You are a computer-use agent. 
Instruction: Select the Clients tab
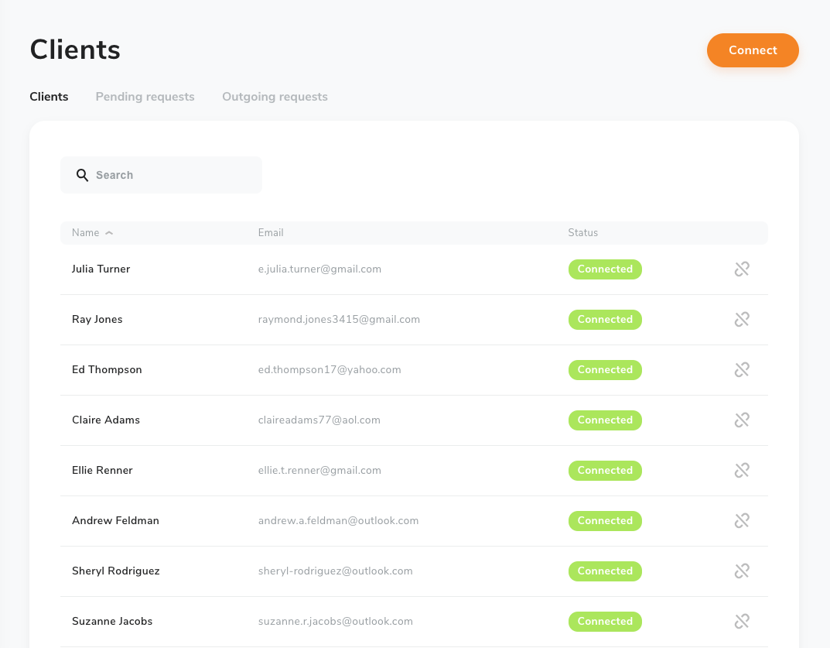[49, 96]
